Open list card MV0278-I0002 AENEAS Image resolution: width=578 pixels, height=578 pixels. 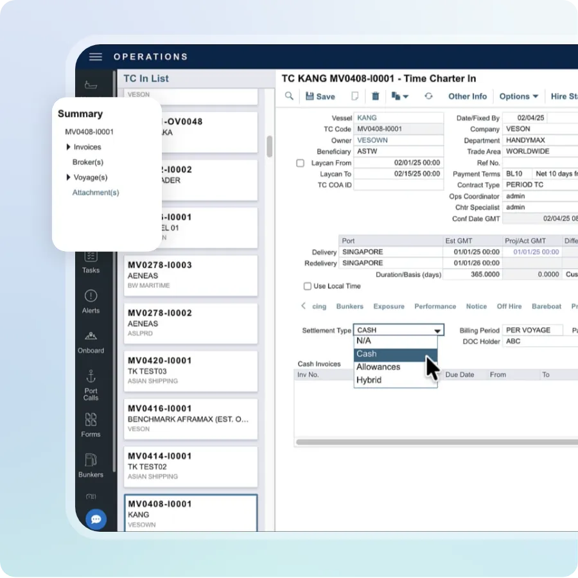click(x=191, y=323)
